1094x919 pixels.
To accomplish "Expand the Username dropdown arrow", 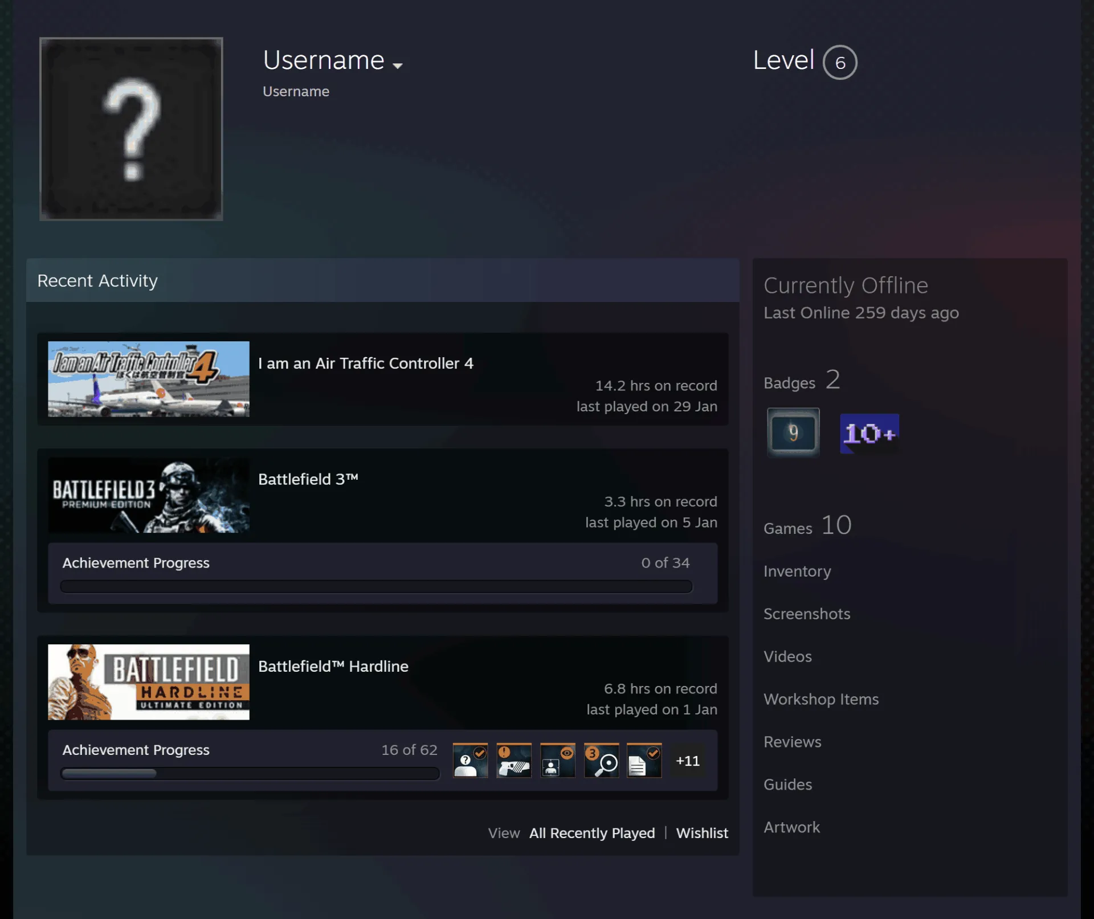I will click(x=398, y=66).
